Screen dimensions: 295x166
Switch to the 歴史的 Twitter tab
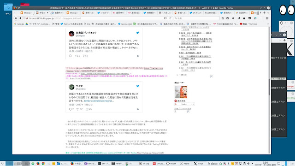pyautogui.click(x=226, y=13)
